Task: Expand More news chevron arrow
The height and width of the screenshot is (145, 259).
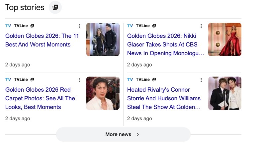Action: [138, 134]
